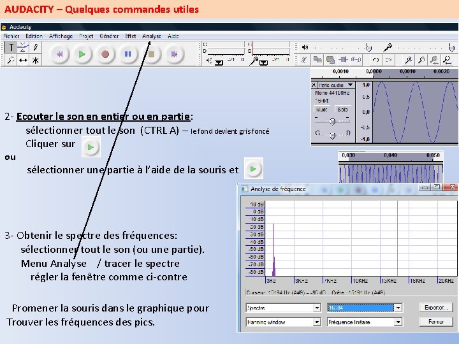Click the Copy icon in edit toolbar

(x=317, y=60)
